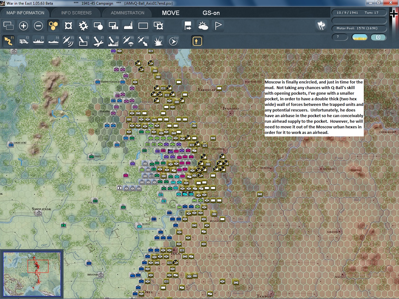Select the SEC unit at Bryansk
This screenshot has width=399, height=299.
click(101, 275)
